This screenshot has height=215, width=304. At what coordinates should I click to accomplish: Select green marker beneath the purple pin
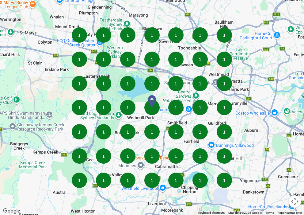[x=152, y=108]
